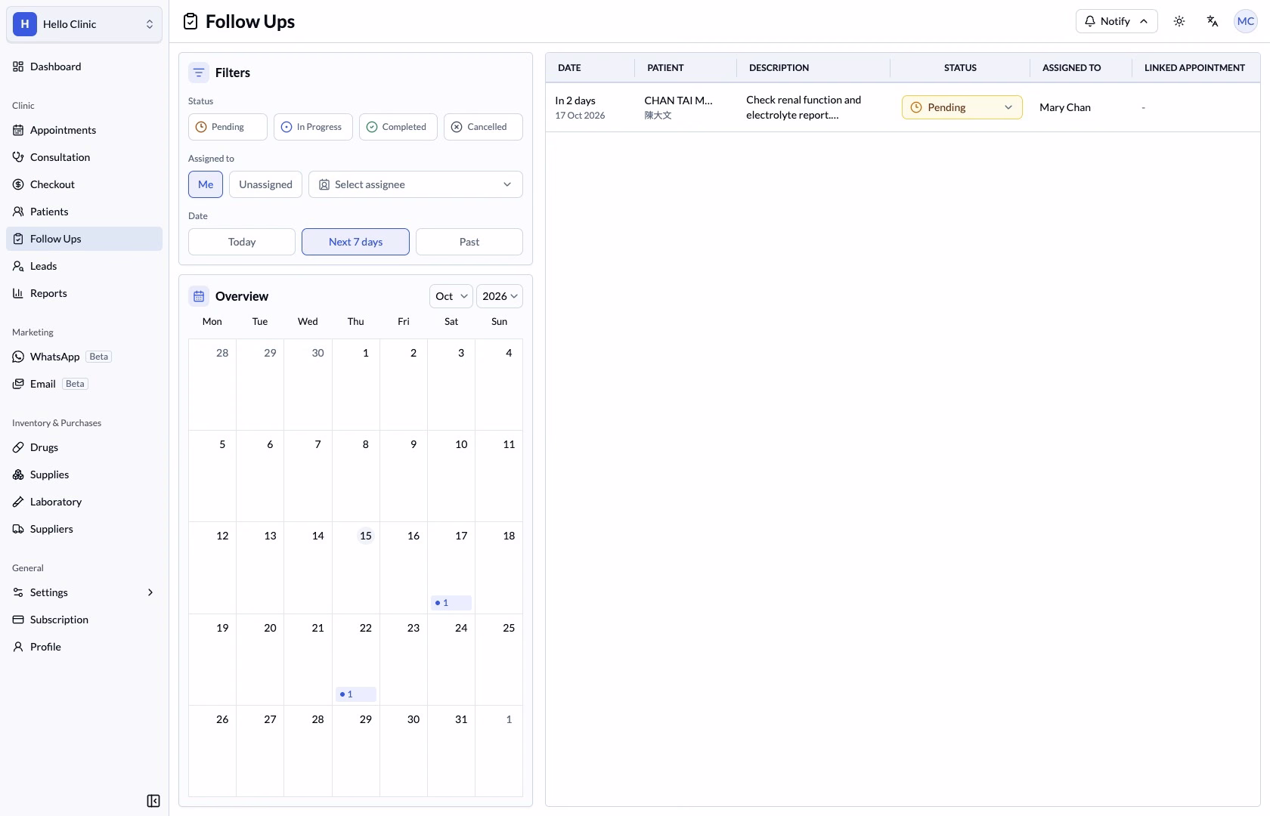Click the Checkout dollar icon

click(18, 184)
